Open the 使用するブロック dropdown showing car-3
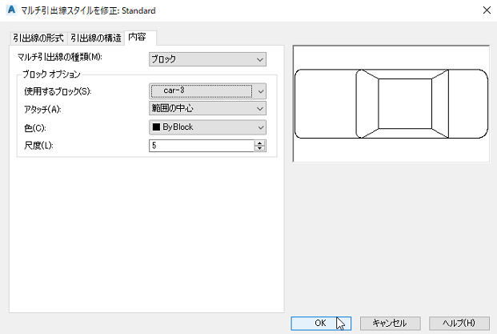 (x=207, y=91)
